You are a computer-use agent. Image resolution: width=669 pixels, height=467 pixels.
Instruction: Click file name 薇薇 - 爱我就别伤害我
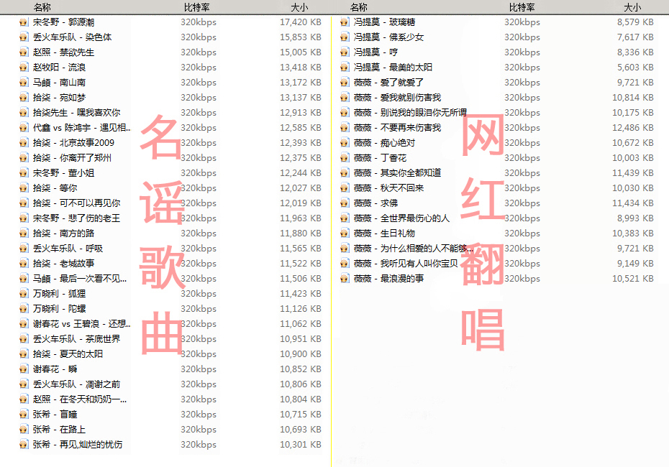[x=397, y=98]
